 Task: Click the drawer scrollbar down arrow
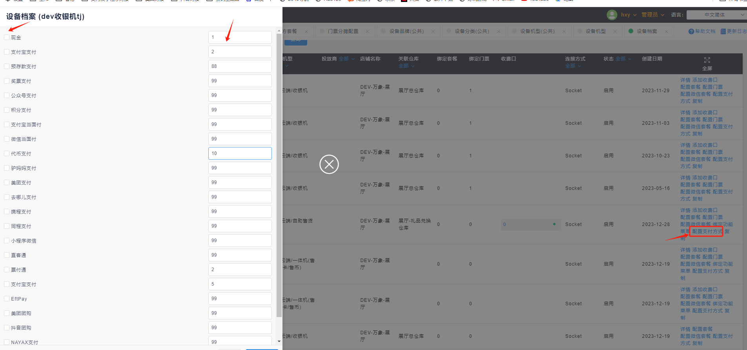(279, 341)
